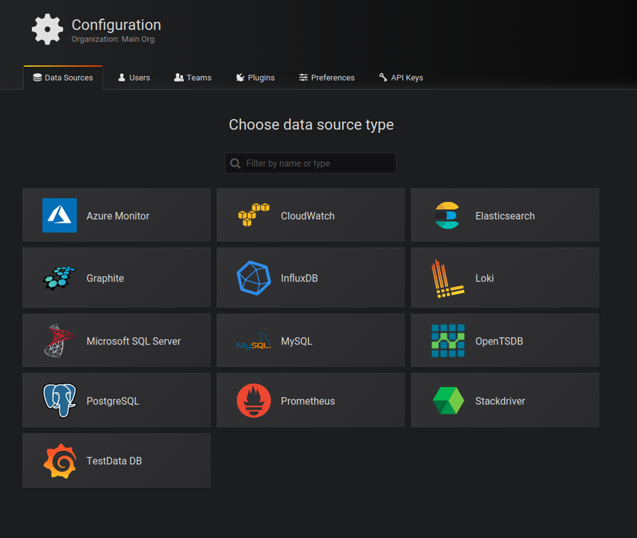This screenshot has height=538, width=637.
Task: Focus the filter by name search field
Action: (318, 163)
